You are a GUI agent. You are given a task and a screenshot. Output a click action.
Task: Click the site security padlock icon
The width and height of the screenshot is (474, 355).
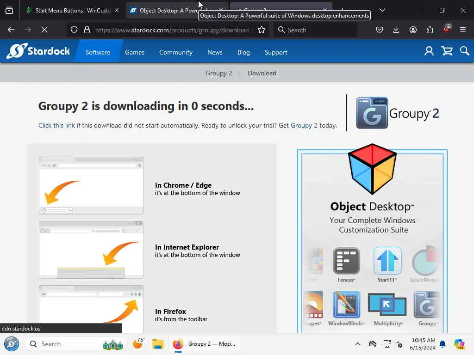(87, 30)
